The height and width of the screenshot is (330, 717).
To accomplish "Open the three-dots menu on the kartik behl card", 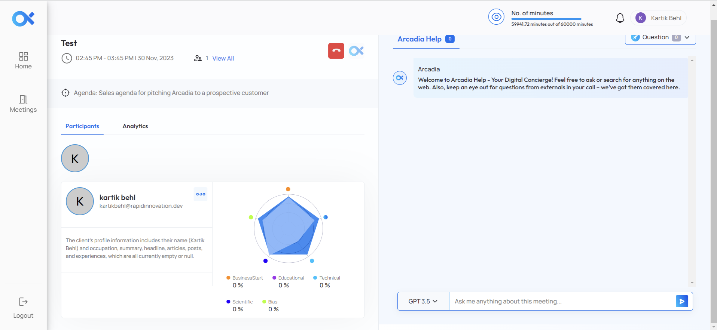I will tap(201, 194).
